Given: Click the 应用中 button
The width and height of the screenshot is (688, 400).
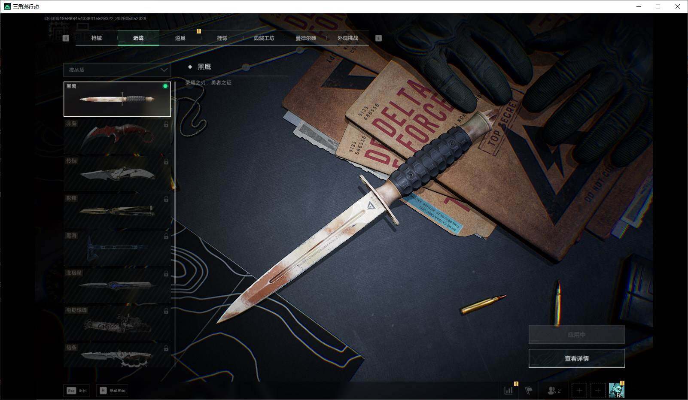Looking at the screenshot, I should coord(576,334).
